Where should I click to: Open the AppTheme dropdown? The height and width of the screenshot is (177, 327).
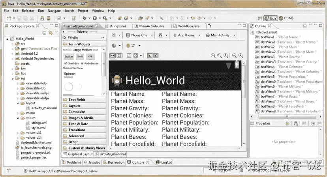coord(187,35)
